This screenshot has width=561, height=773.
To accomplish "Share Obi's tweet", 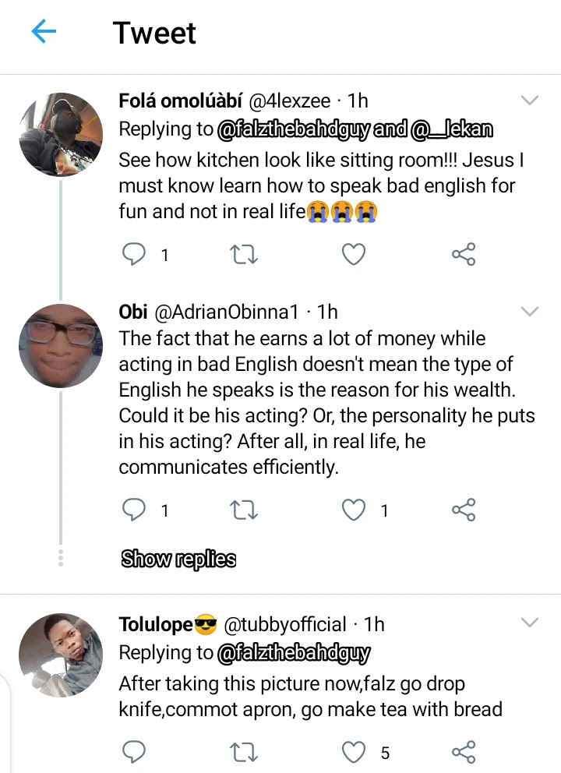I will pos(464,510).
